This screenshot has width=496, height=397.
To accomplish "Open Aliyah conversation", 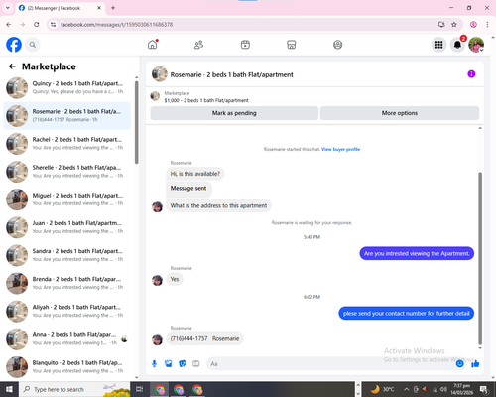I will click(67, 311).
